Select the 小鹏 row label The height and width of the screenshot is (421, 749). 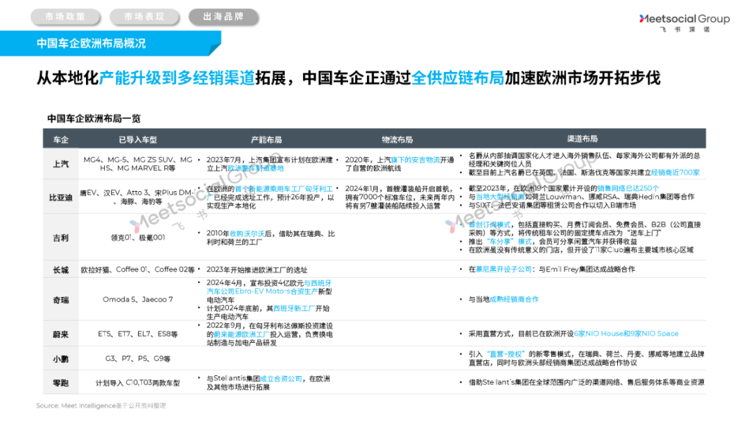(x=60, y=359)
